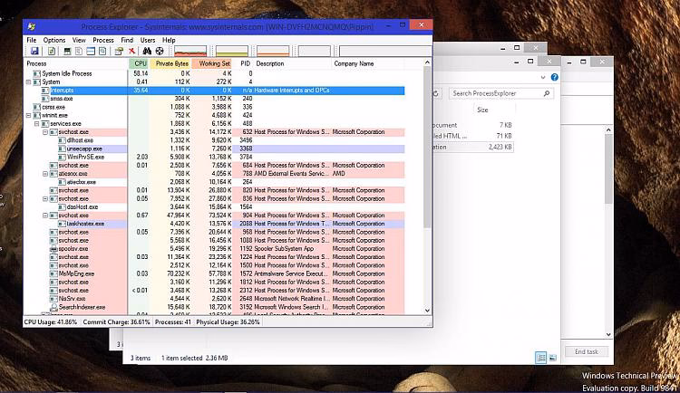This screenshot has width=680, height=393.
Task: Click the Process Explorer title bar app icon
Action: 31,26
